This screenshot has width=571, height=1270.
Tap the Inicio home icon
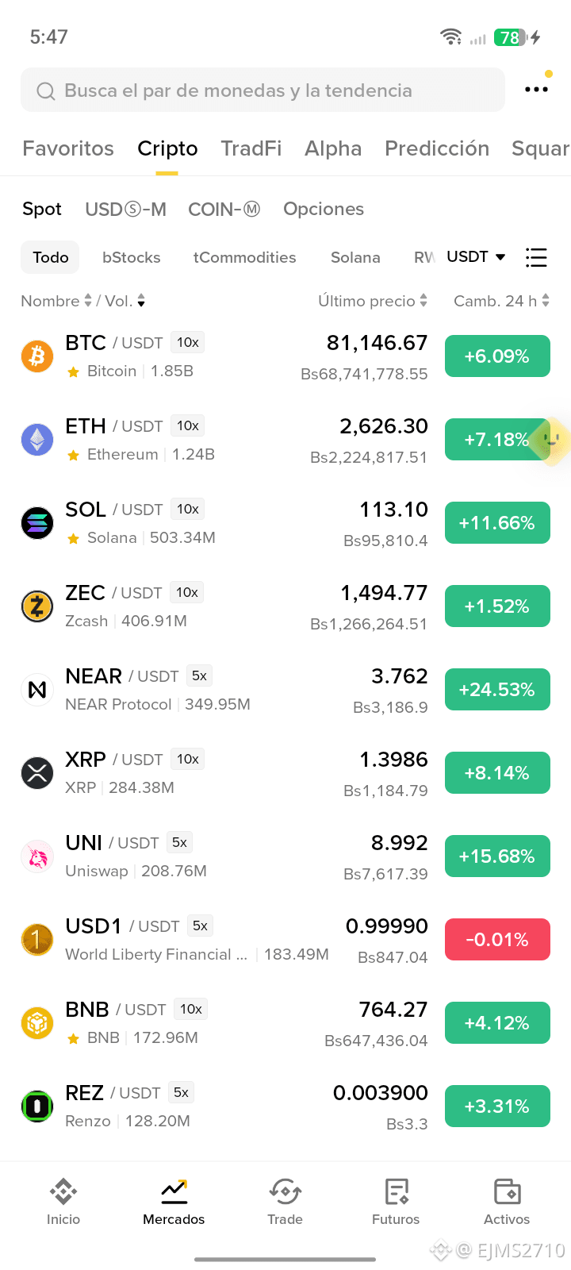click(x=63, y=1191)
